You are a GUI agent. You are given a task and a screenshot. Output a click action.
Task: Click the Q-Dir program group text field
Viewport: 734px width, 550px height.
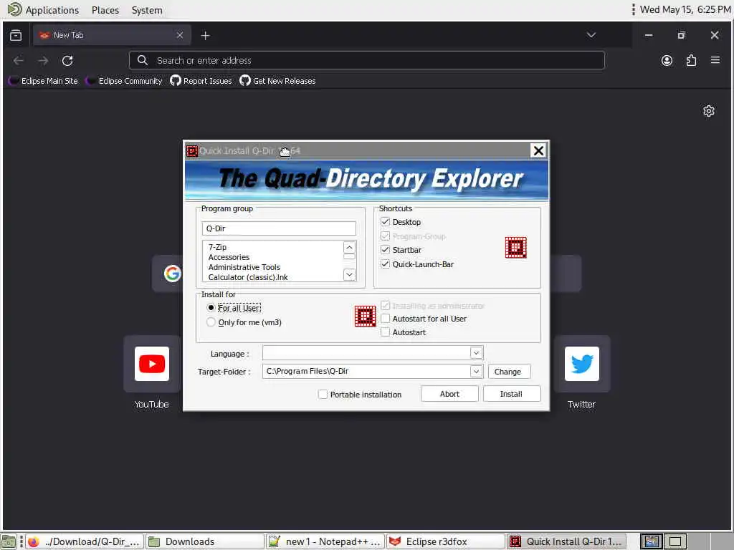[279, 228]
